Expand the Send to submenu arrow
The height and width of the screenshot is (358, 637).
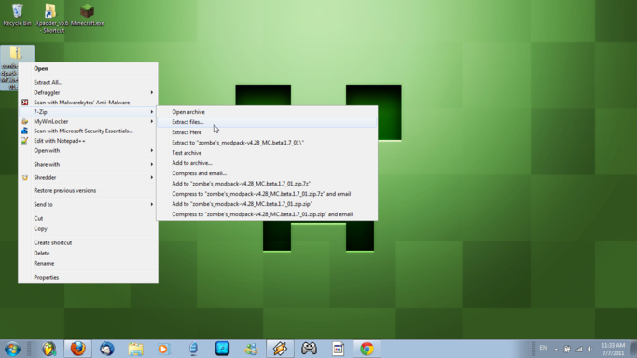tap(151, 204)
